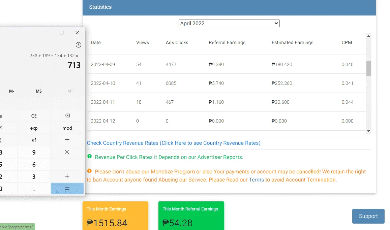
Task: Click the CPM column header
Action: pos(347,42)
